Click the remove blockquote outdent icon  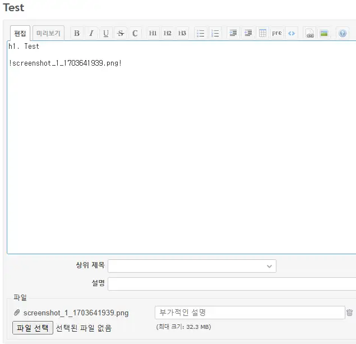[x=248, y=33]
